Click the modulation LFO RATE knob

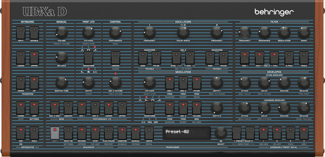click(150, 83)
